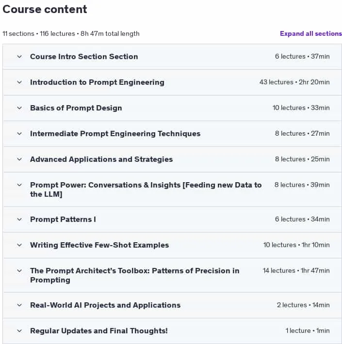Click Expand all sections link
The height and width of the screenshot is (344, 342).
[311, 33]
